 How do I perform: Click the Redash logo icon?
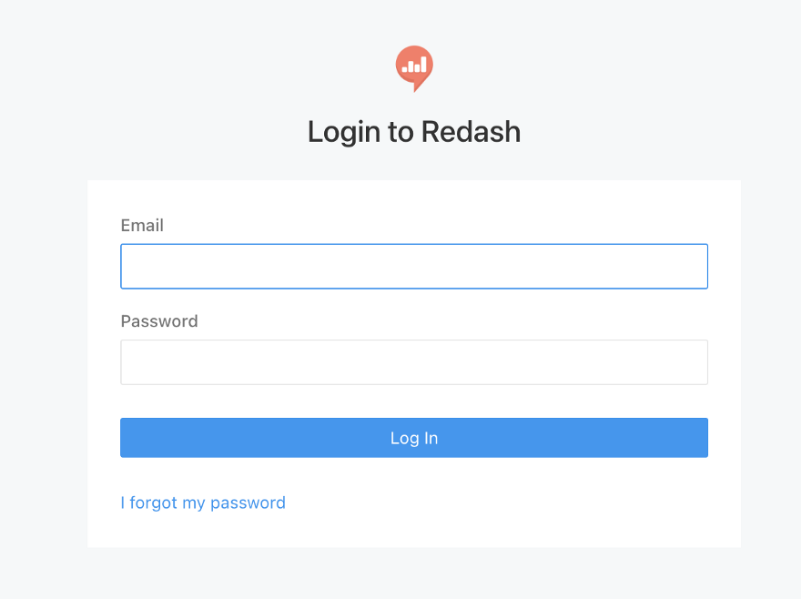click(414, 66)
